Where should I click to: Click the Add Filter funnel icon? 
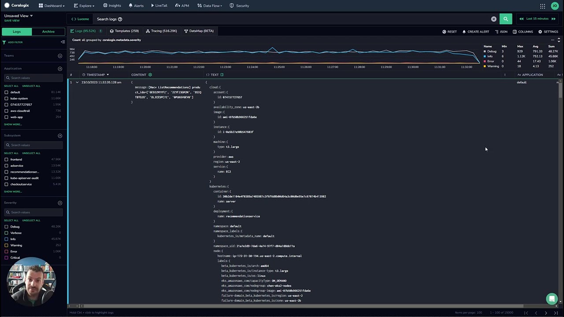coord(4,42)
